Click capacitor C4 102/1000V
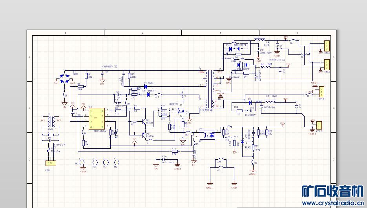 [124, 75]
